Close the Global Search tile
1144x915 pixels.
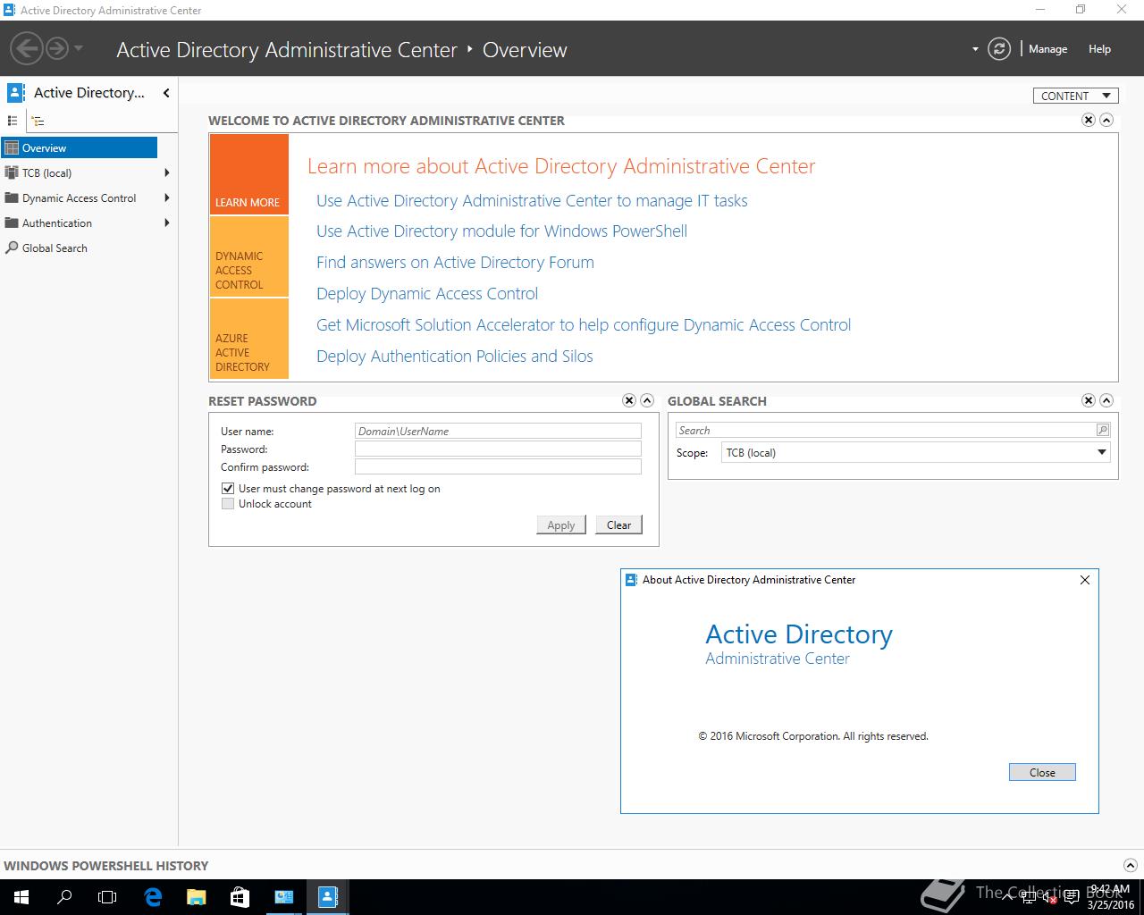click(1089, 400)
